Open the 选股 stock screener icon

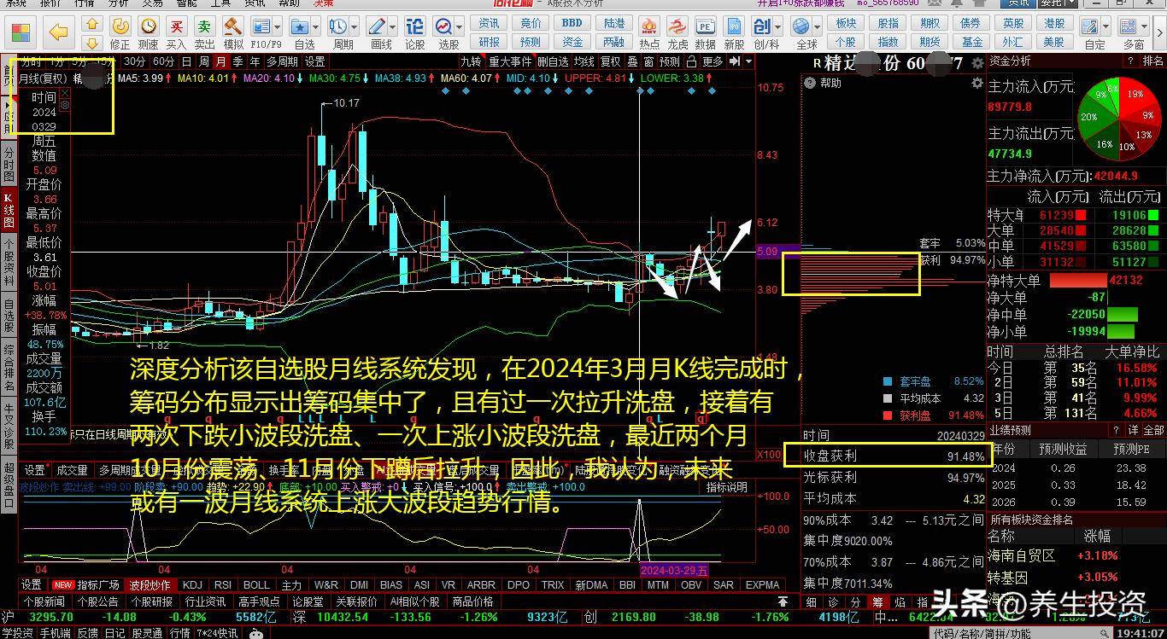(444, 26)
